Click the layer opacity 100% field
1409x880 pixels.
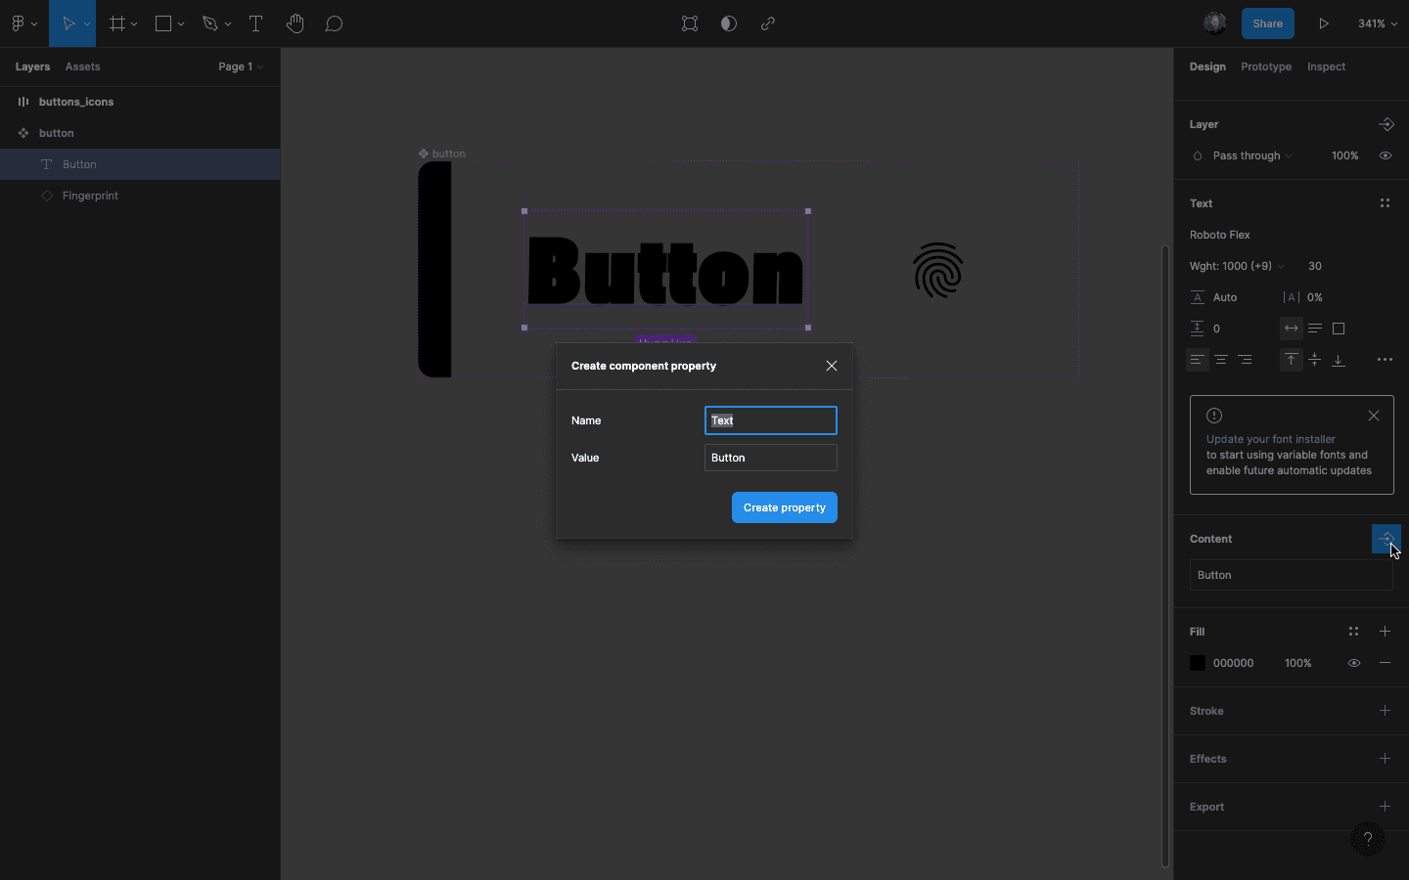click(x=1344, y=155)
